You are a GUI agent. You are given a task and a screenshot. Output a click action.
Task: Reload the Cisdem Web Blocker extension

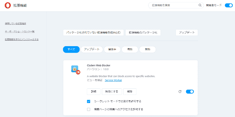tap(180, 92)
